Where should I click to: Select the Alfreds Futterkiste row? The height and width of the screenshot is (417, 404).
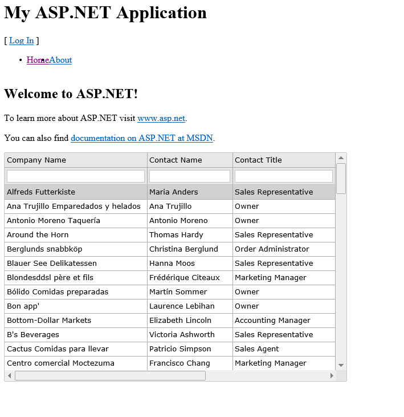(x=170, y=192)
